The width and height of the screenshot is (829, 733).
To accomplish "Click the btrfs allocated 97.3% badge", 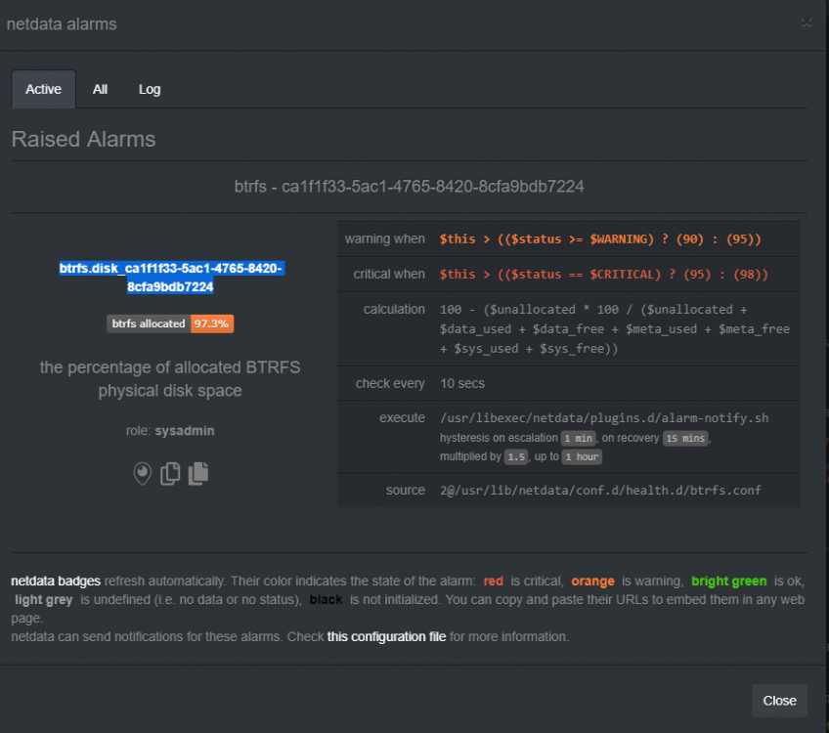I will pos(170,323).
